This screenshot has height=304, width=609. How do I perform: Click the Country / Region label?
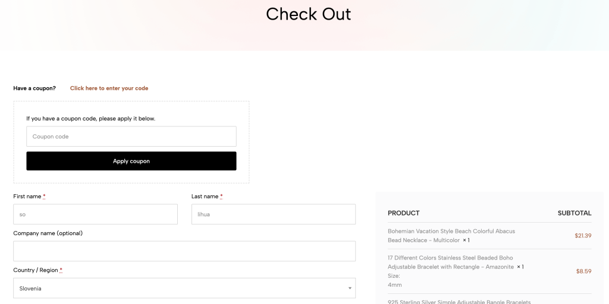click(x=36, y=270)
